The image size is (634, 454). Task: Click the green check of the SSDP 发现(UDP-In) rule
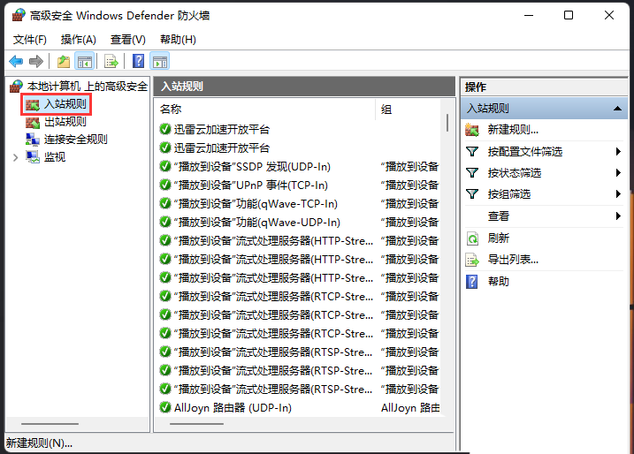click(x=165, y=166)
